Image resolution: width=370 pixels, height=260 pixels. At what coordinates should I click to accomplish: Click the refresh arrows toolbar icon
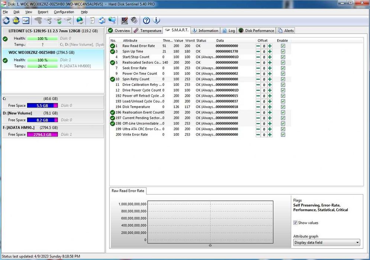pyautogui.click(x=6, y=21)
